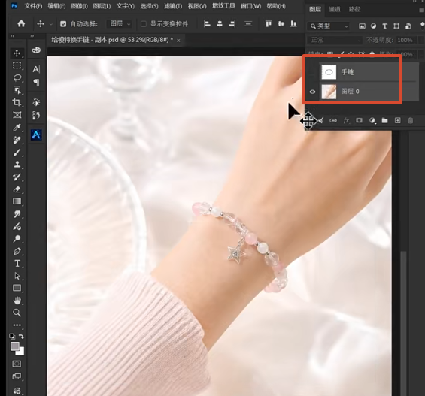425x396 pixels.
Task: Open the screen mode switcher icon
Action: 17,376
